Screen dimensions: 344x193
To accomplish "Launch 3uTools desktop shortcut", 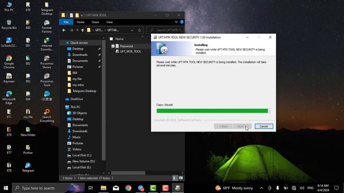I will [x=9, y=42].
